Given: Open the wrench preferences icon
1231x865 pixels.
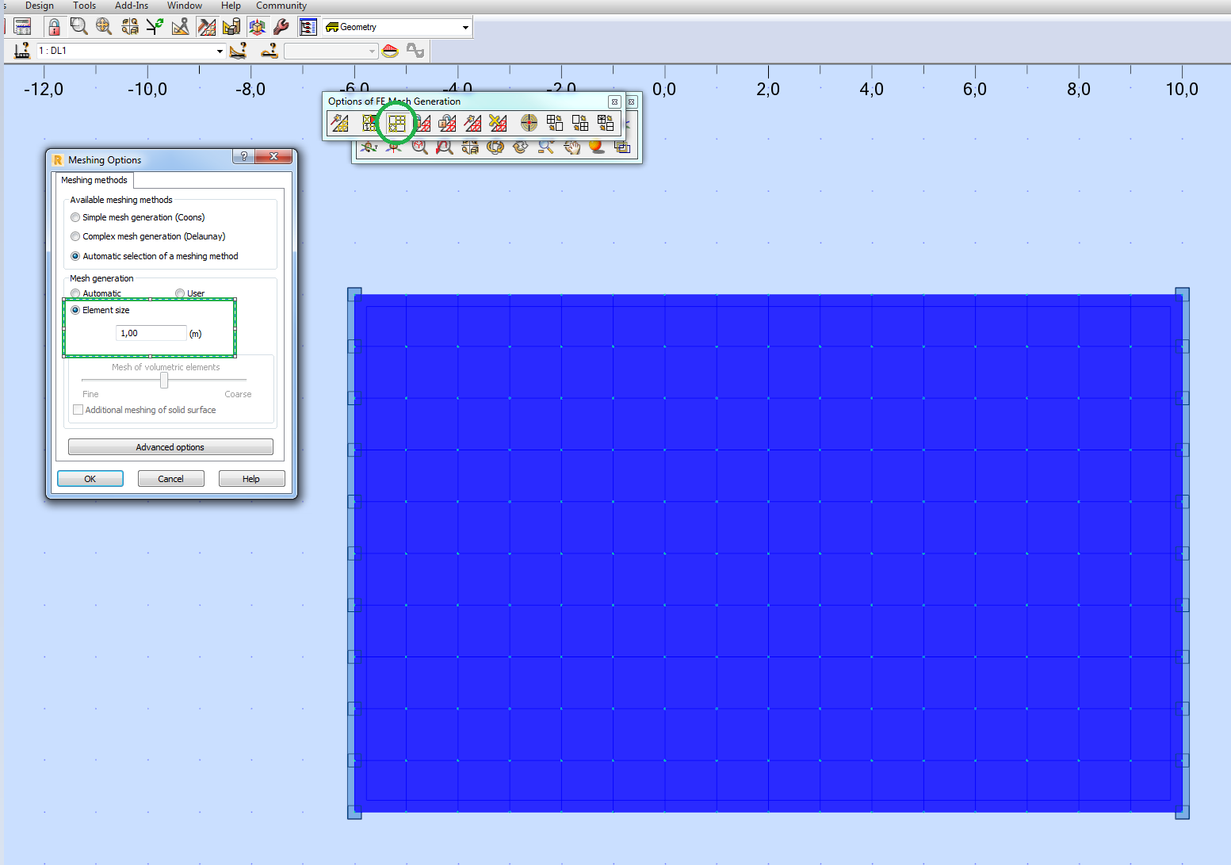Looking at the screenshot, I should point(281,26).
